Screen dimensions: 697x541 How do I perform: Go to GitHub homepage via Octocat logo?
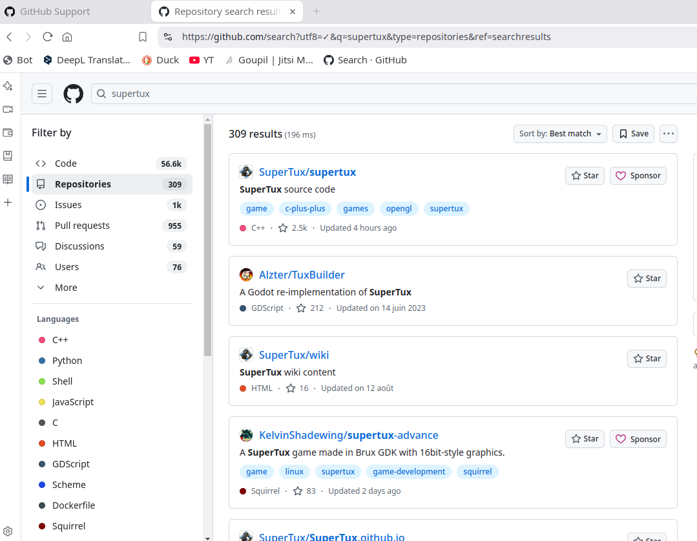coord(74,94)
